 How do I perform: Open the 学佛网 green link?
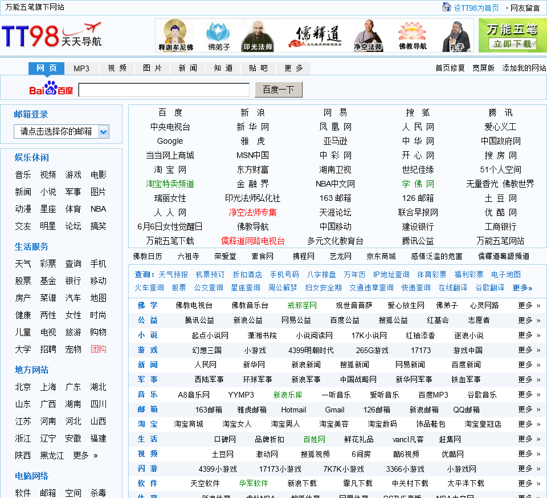point(418,184)
